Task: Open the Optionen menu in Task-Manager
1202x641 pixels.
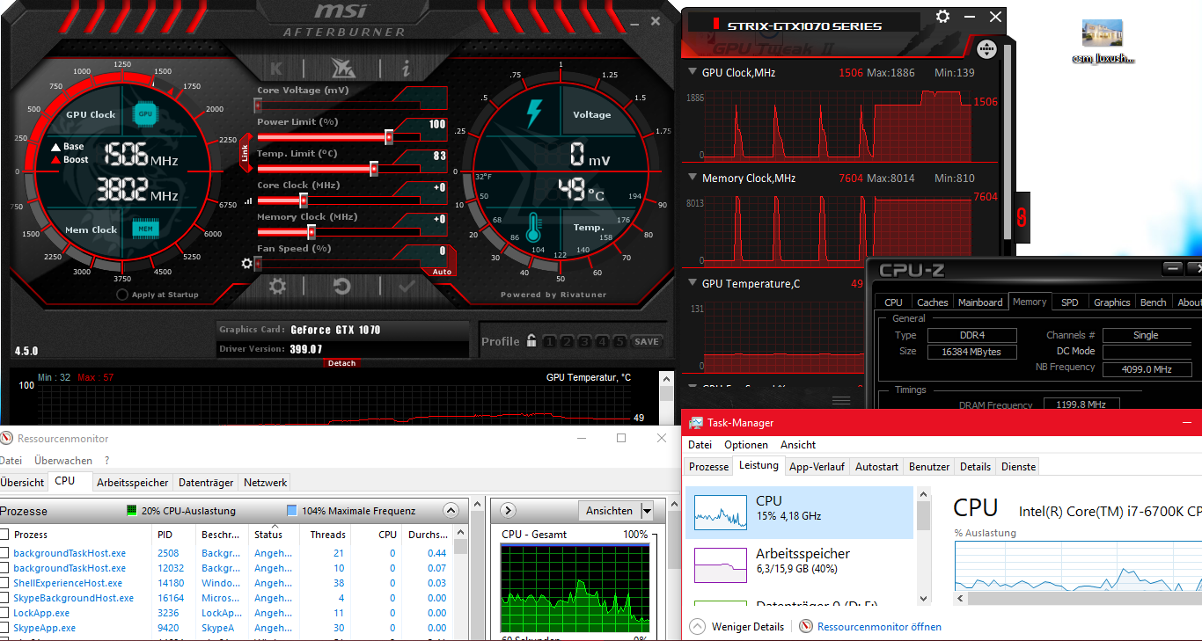Action: click(746, 445)
